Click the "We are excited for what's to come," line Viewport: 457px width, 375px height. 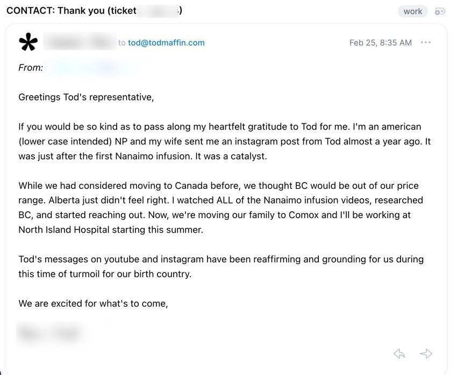93,304
